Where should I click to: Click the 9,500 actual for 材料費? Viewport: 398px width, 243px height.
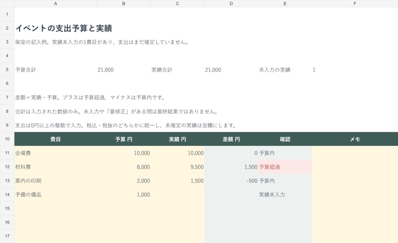coord(177,167)
